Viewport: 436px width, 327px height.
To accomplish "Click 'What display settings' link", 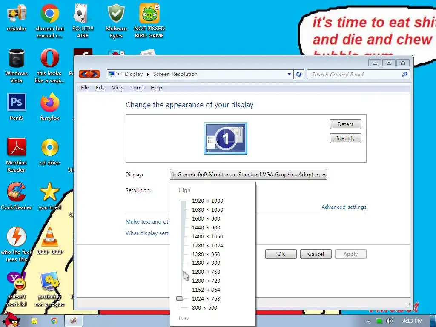I will tap(148, 233).
